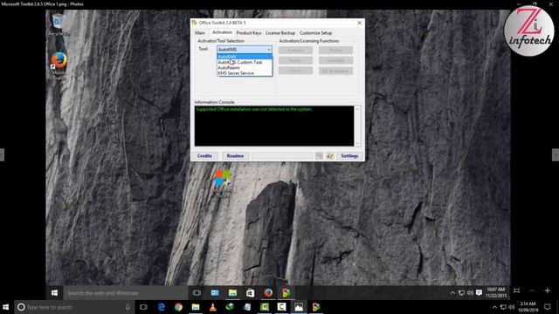This screenshot has height=314, width=559.
Task: Open the Windows Start menu at the very bottom-left
Action: 6,307
